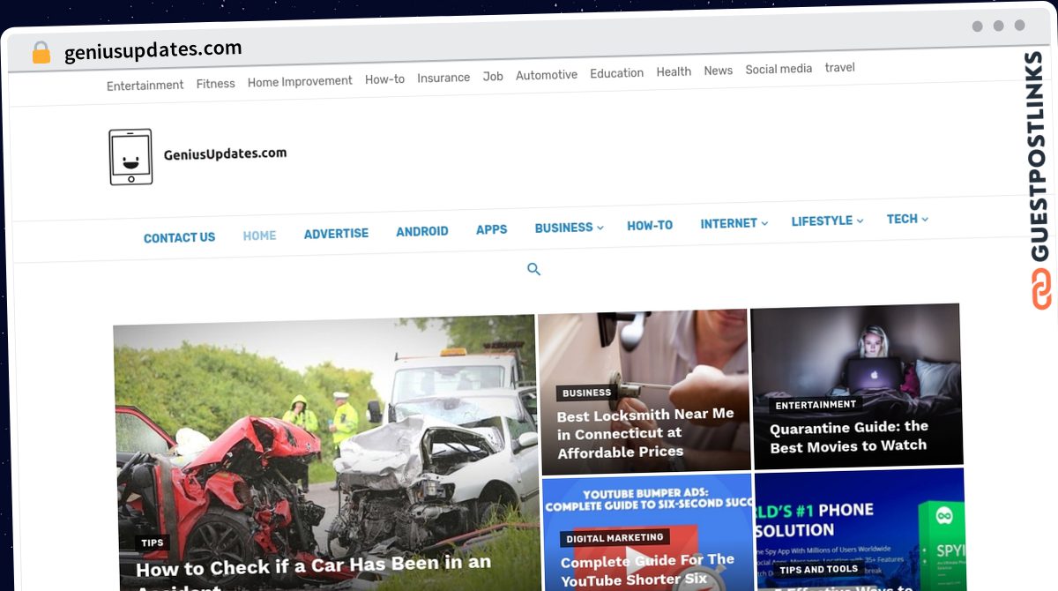Click the GuestPostLinks chain-link icon
Screen dimensions: 1058x591
tap(1042, 288)
